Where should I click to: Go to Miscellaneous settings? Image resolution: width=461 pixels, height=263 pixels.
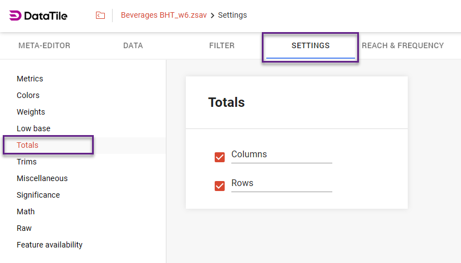click(42, 178)
